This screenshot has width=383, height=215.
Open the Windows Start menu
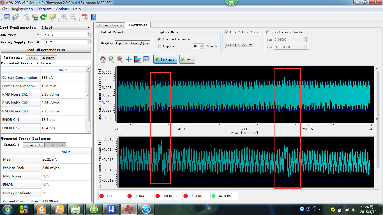click(8, 209)
